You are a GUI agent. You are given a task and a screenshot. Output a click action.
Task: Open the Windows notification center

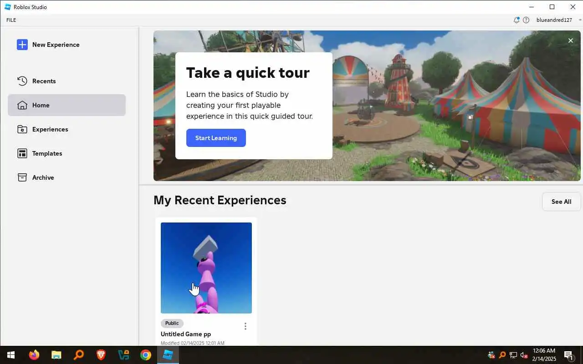coord(569,355)
